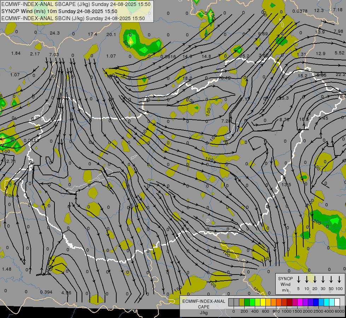Click the 20 m/s wind arrow in legend
The height and width of the screenshot is (318, 346).
[315, 279]
